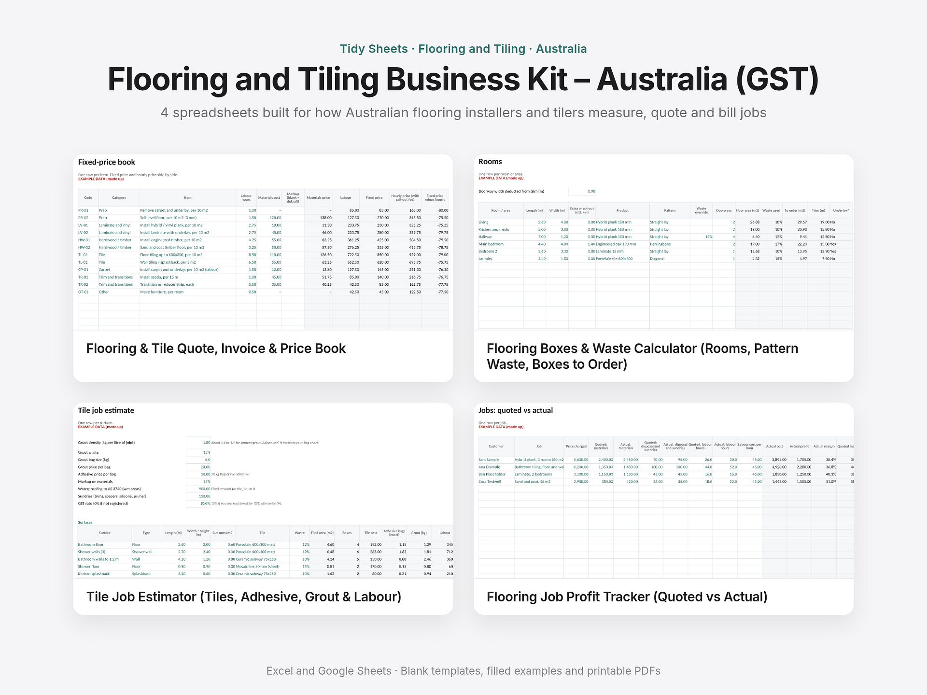Click the doorway width value '0.90' field
Viewport: 927px width, 695px height.
582,192
